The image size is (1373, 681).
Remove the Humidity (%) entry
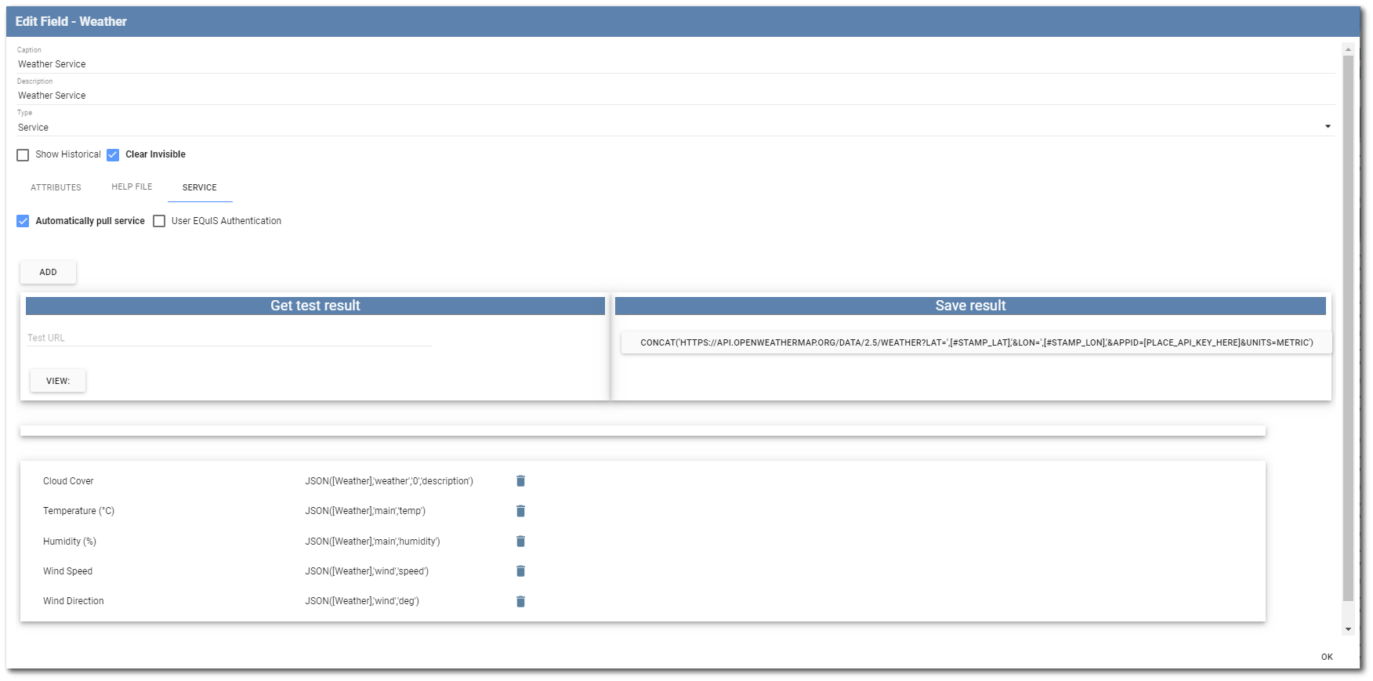tap(520, 542)
